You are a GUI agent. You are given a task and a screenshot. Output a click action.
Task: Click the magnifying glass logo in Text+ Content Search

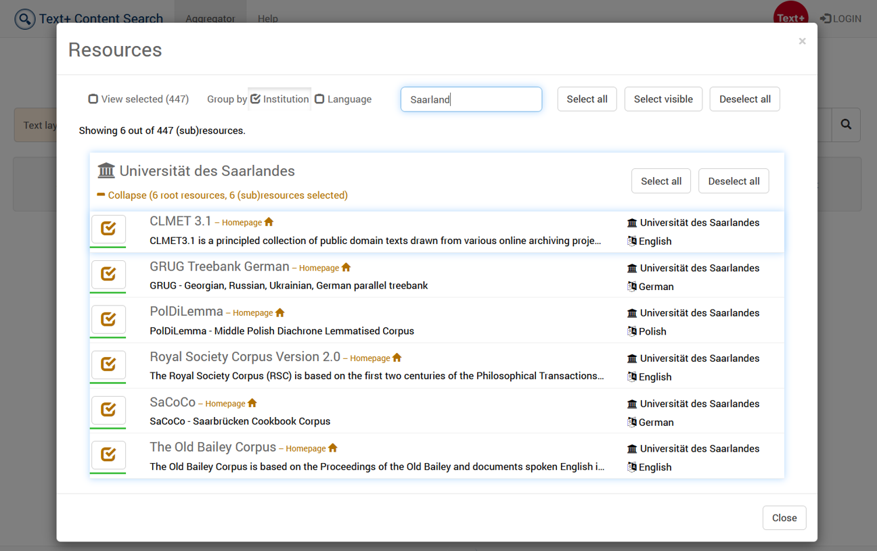click(x=24, y=18)
